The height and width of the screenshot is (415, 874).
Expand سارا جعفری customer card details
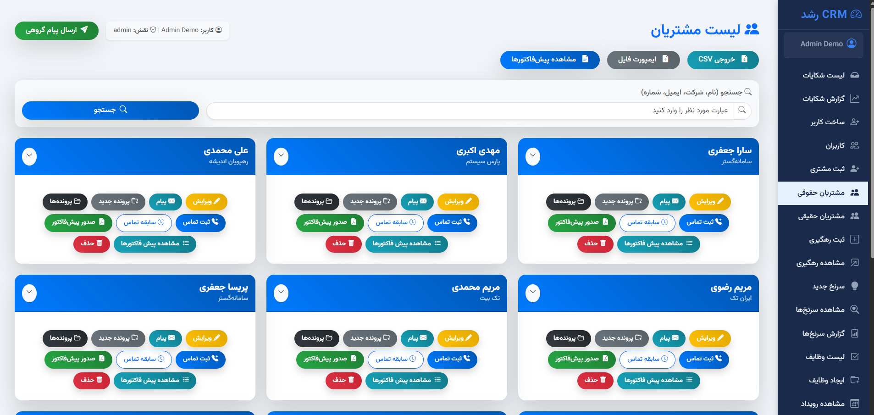click(533, 156)
